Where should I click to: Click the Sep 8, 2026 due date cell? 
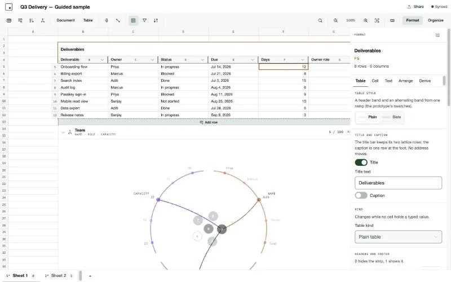(x=233, y=115)
